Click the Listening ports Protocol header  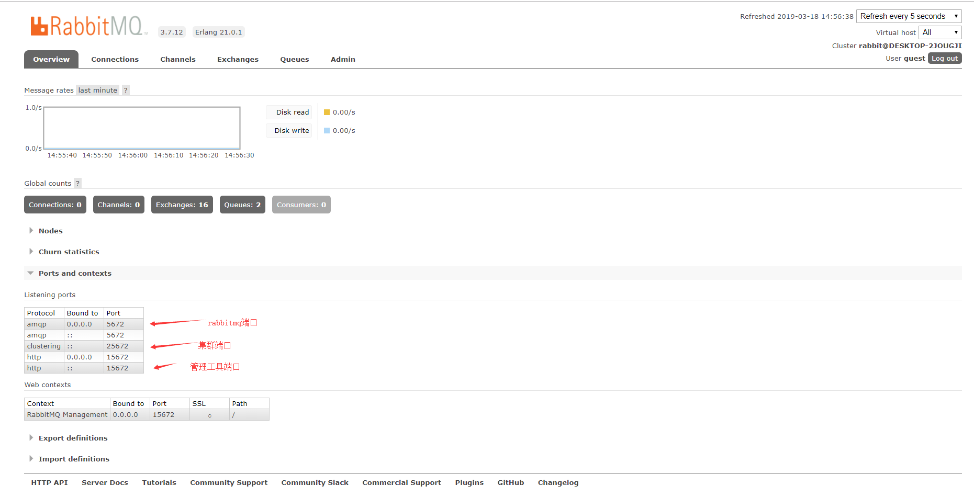coord(44,313)
